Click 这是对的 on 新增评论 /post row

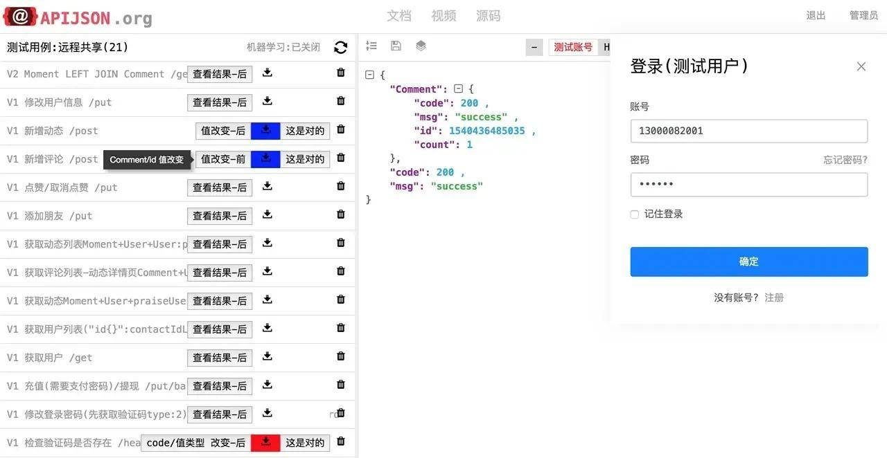pyautogui.click(x=305, y=159)
